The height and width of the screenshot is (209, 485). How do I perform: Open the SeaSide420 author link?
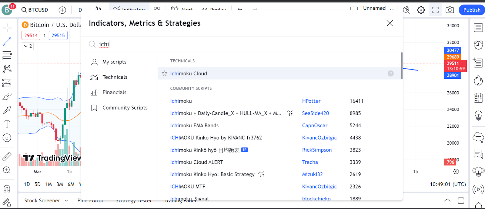point(316,113)
